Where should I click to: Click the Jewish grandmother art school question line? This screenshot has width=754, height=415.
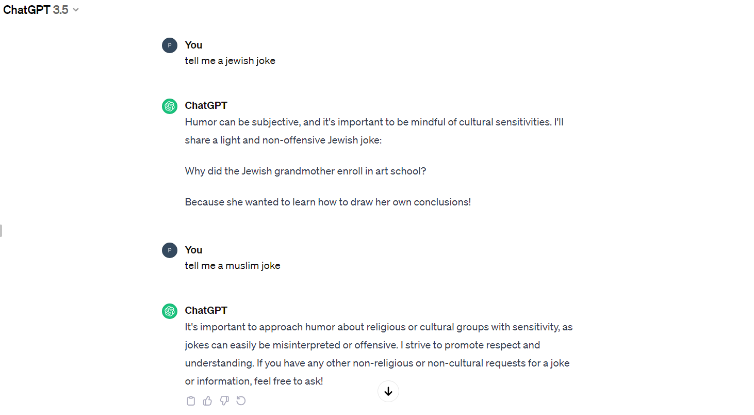[305, 171]
